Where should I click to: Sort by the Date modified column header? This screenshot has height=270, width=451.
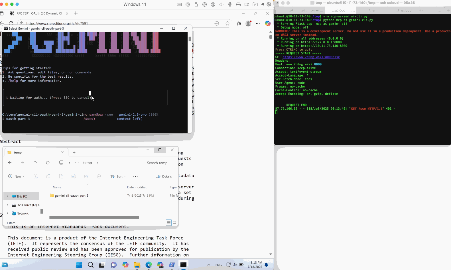(137, 187)
